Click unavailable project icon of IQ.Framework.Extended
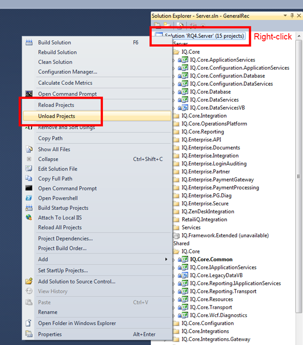The width and height of the screenshot is (303, 345). pos(177,236)
